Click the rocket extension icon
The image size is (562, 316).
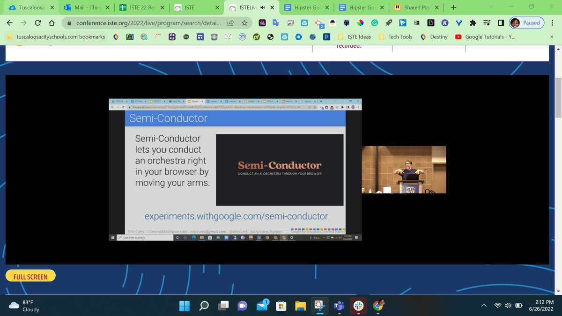click(389, 22)
